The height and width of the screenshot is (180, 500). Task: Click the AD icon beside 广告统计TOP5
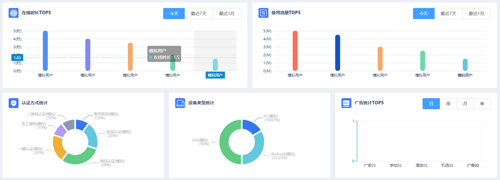pyautogui.click(x=346, y=103)
